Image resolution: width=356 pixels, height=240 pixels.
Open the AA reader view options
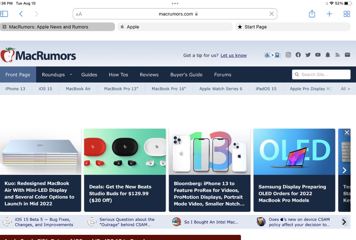pos(79,14)
